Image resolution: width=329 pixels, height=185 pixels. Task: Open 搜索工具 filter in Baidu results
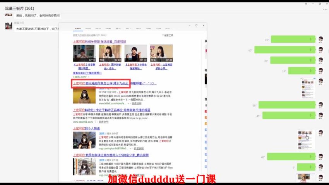168,35
